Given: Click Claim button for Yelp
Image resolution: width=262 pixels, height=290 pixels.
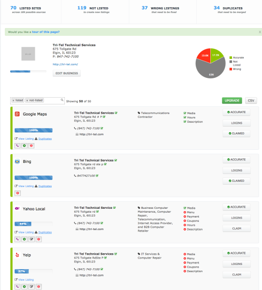Looking at the screenshot, I should click(236, 275).
